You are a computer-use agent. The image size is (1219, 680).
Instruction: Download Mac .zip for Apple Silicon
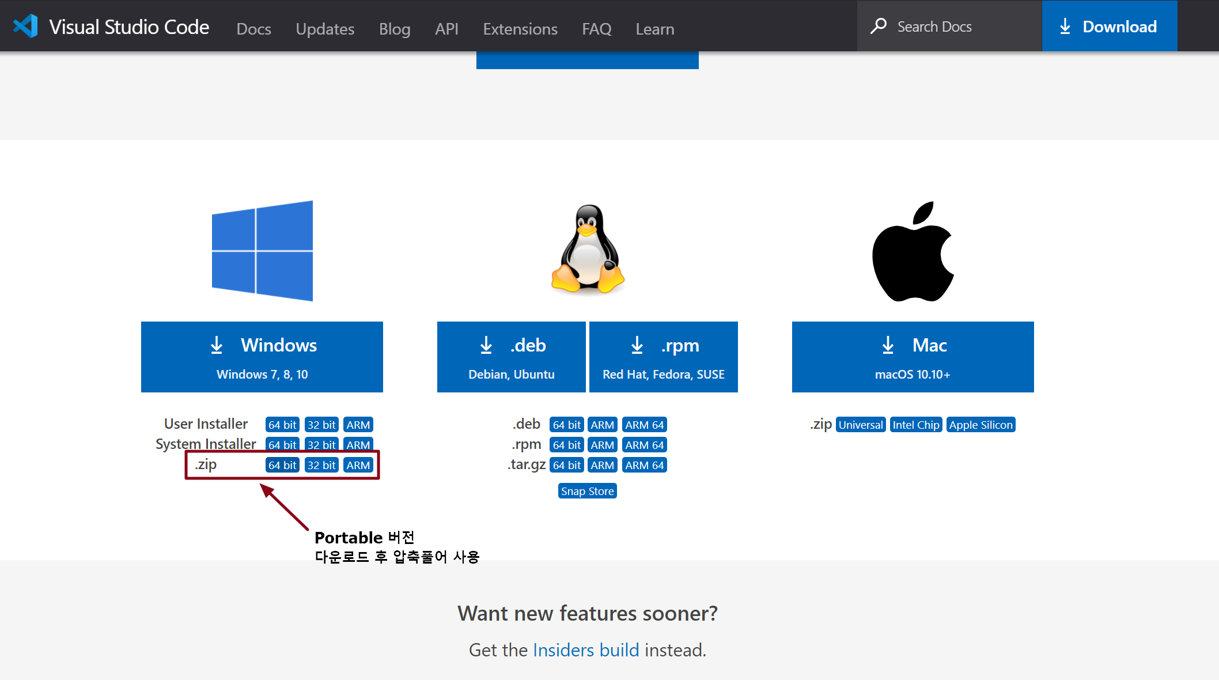click(980, 425)
